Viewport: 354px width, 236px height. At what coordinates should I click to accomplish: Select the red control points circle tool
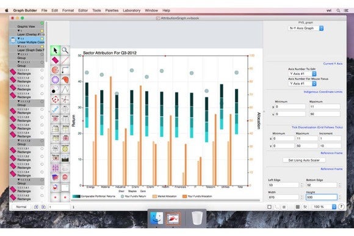pyautogui.click(x=56, y=99)
